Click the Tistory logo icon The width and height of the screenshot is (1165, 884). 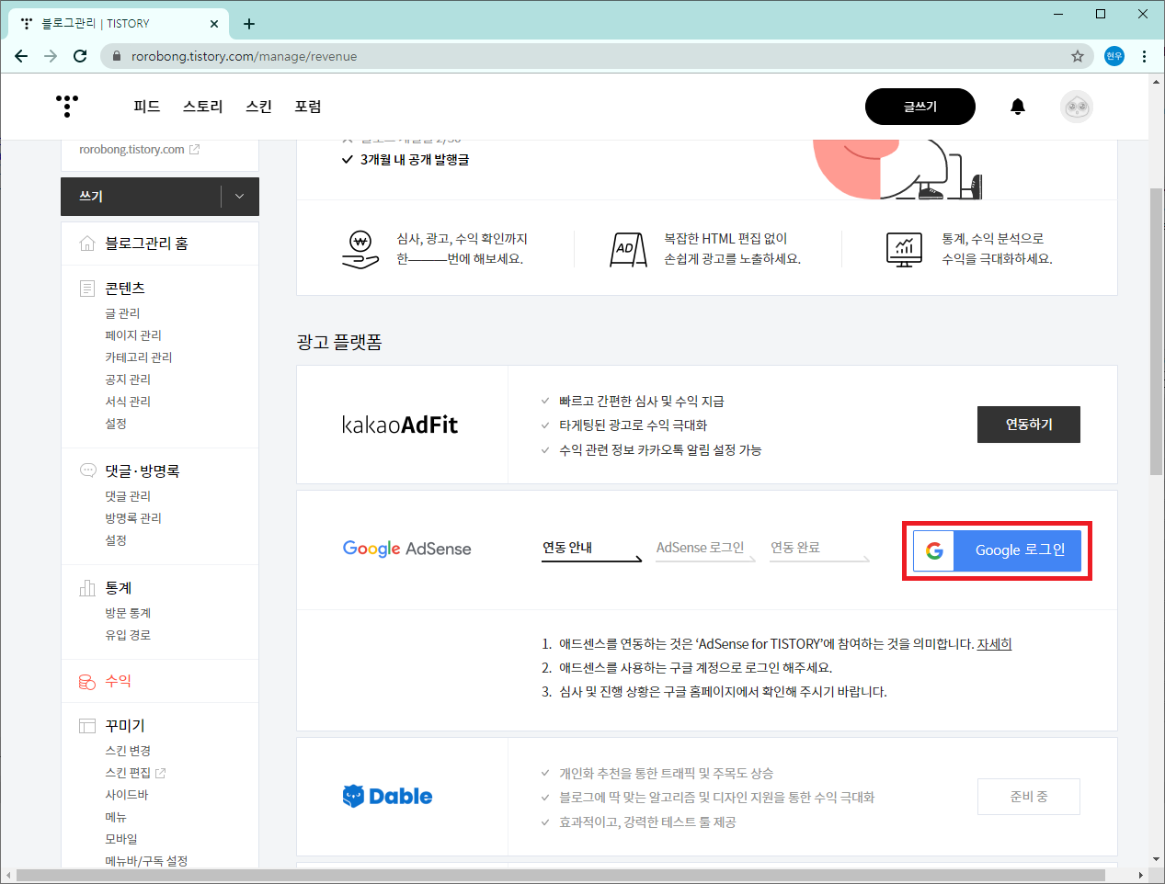(67, 107)
